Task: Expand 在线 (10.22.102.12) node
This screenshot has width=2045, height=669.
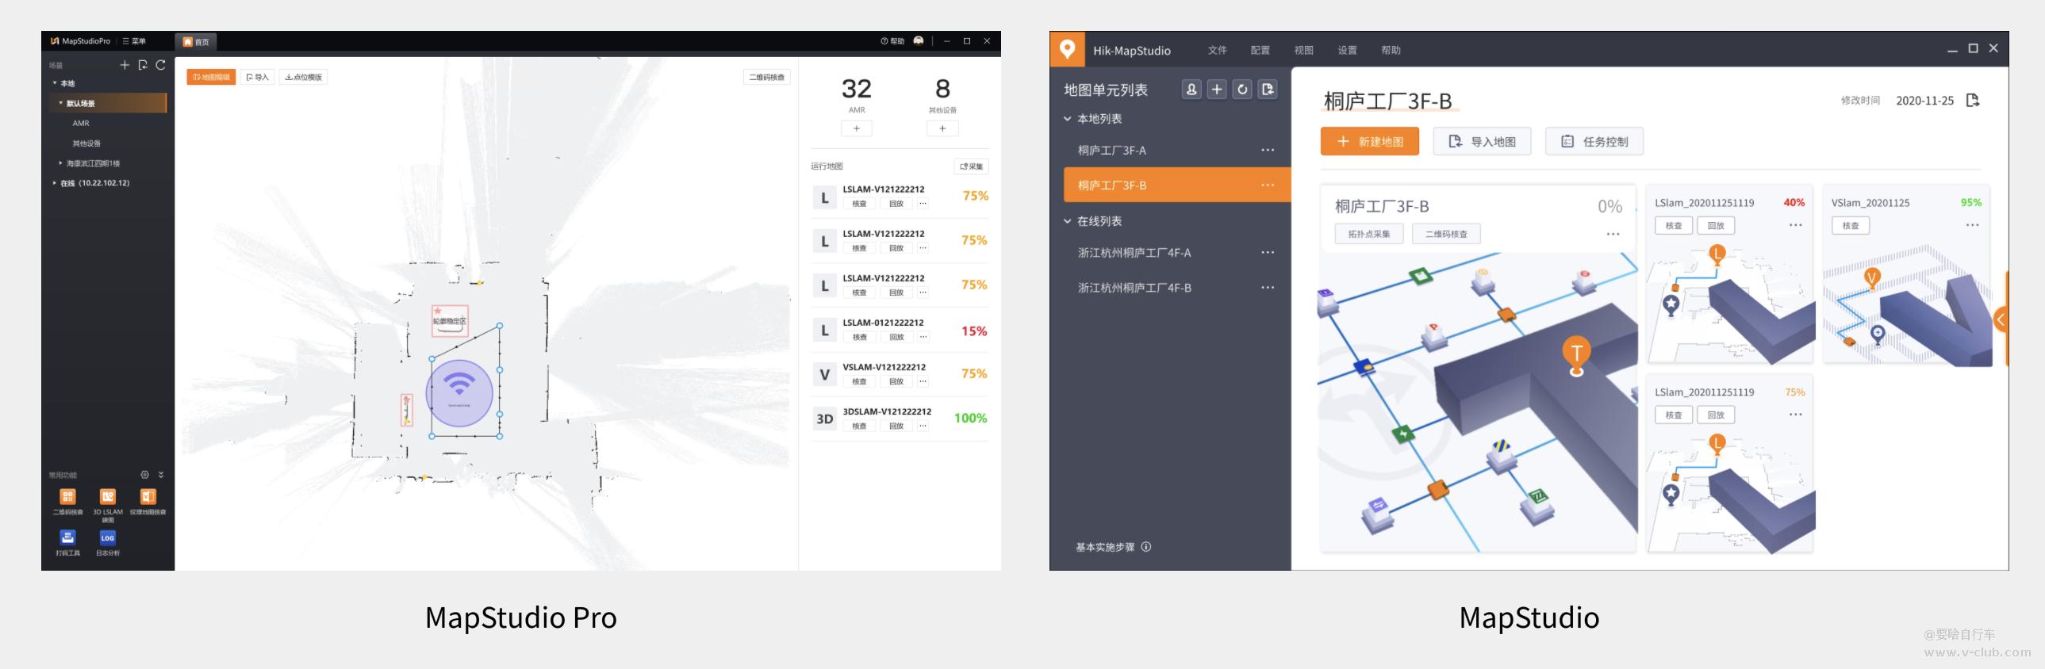Action: tap(55, 183)
